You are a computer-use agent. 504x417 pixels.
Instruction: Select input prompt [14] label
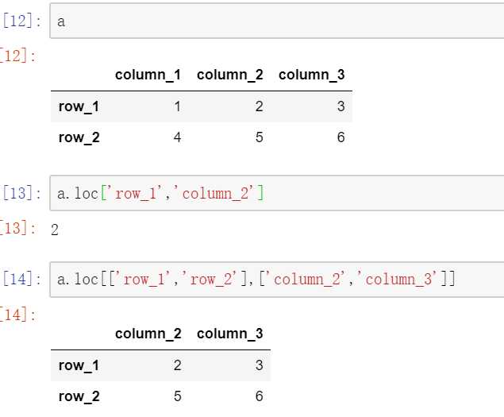(x=21, y=279)
